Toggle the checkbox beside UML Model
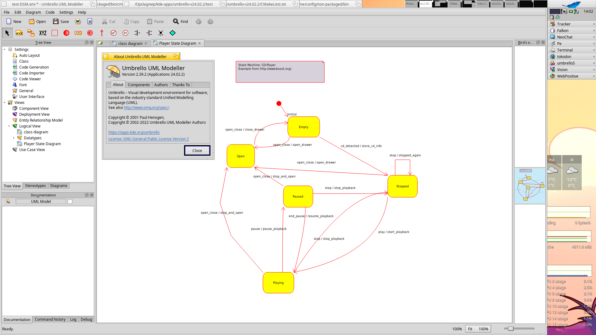The width and height of the screenshot is (596, 335). [x=70, y=202]
